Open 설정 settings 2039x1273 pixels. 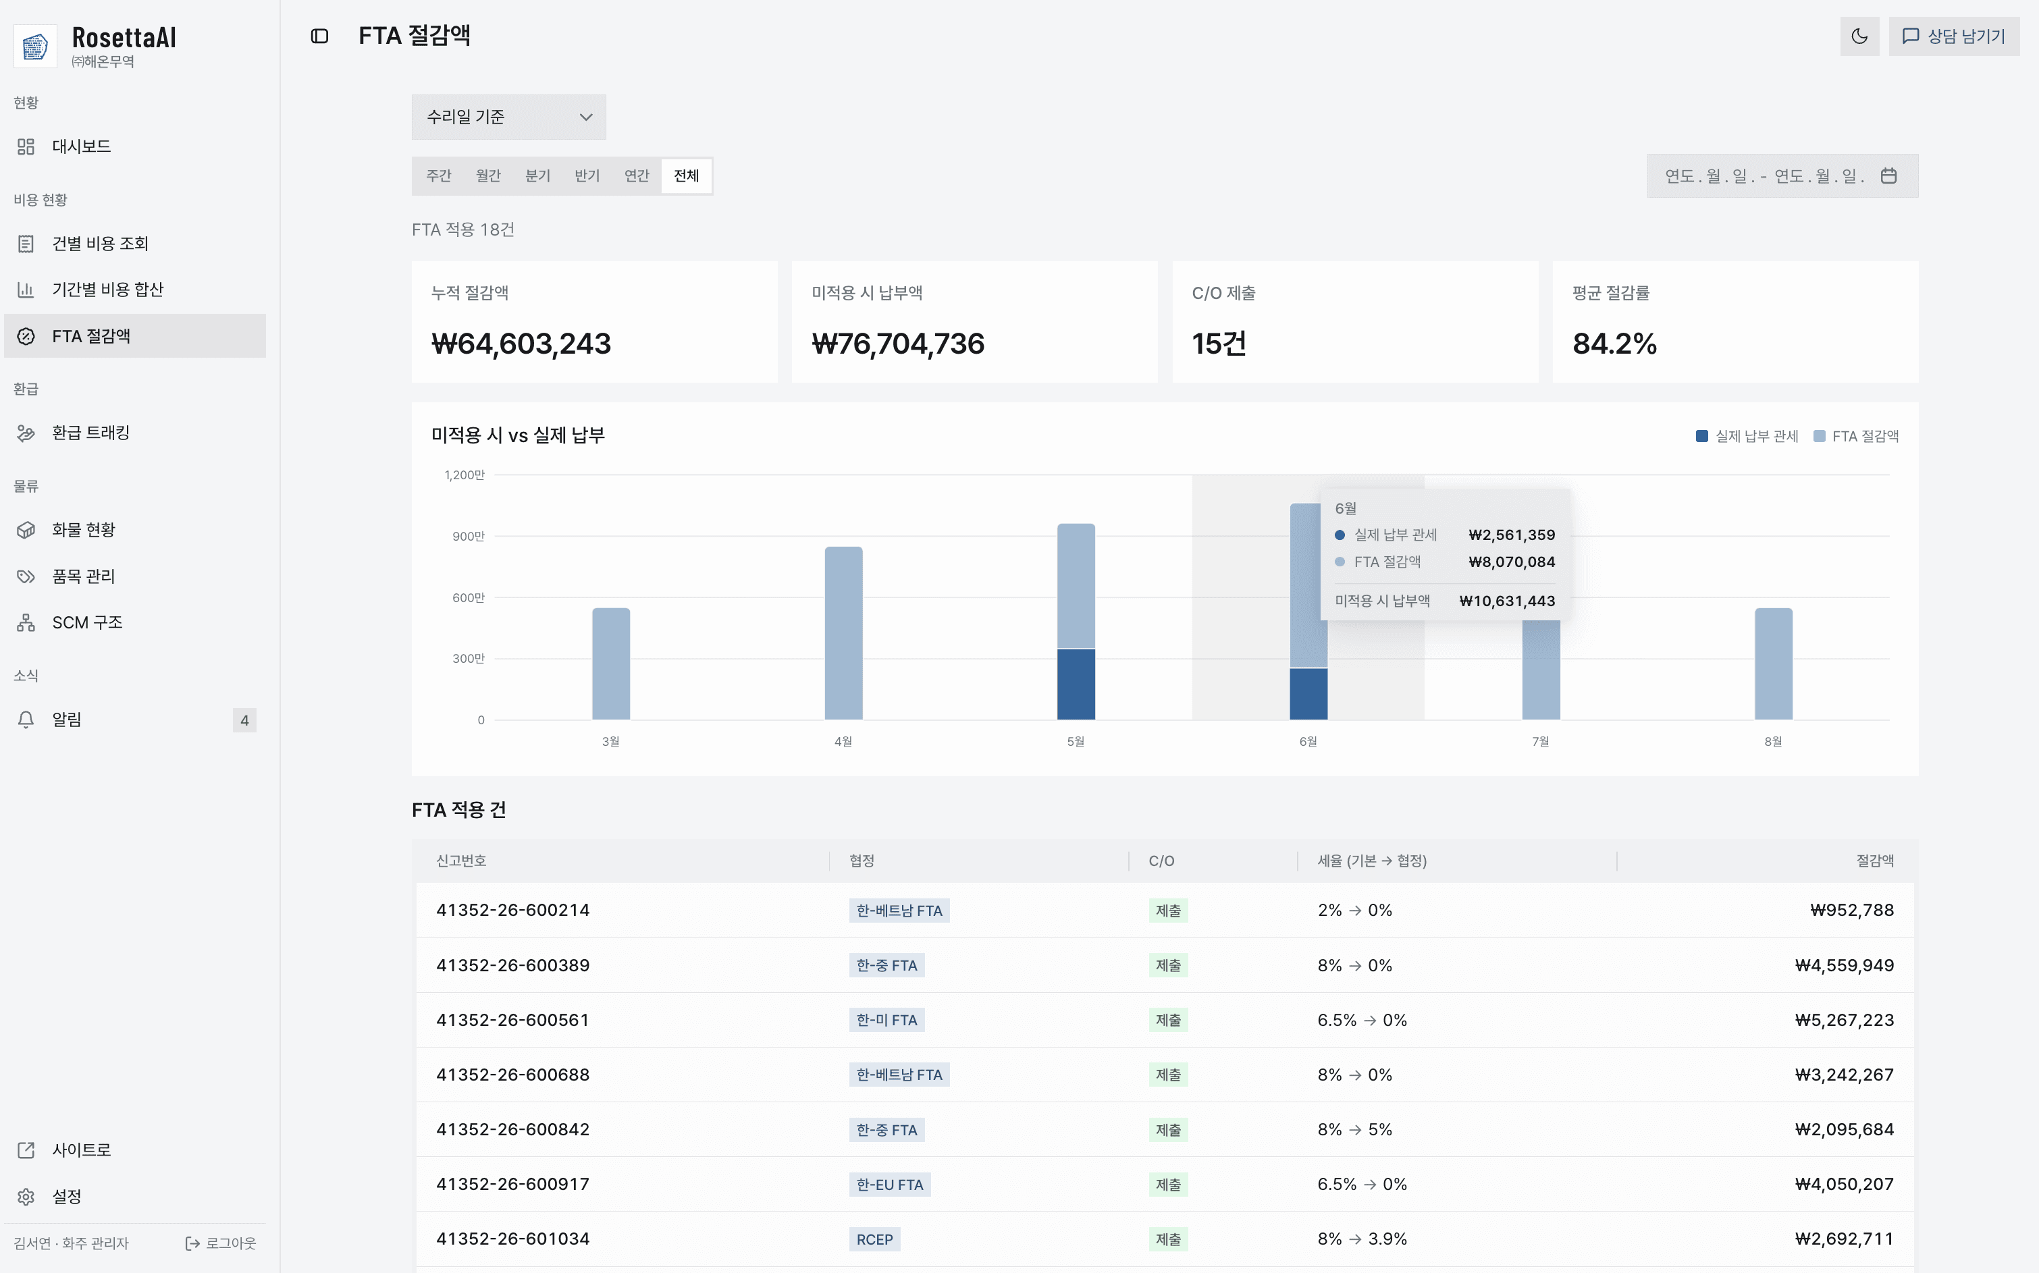click(135, 1196)
